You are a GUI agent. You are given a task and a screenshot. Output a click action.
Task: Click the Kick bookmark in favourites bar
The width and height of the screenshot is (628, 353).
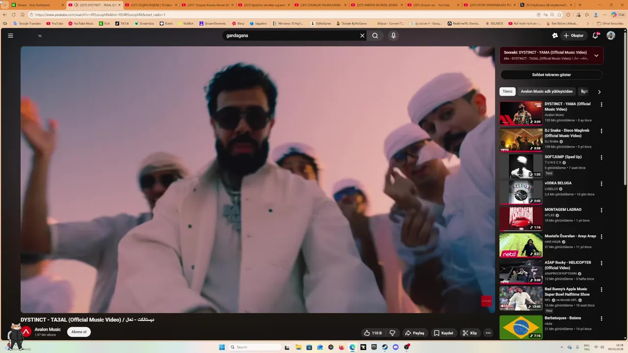104,24
